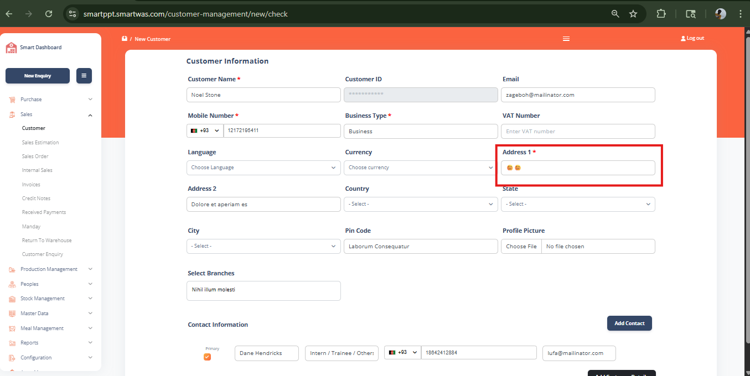This screenshot has height=376, width=750.
Task: Toggle sidebar with the hamburger button
Action: [84, 76]
